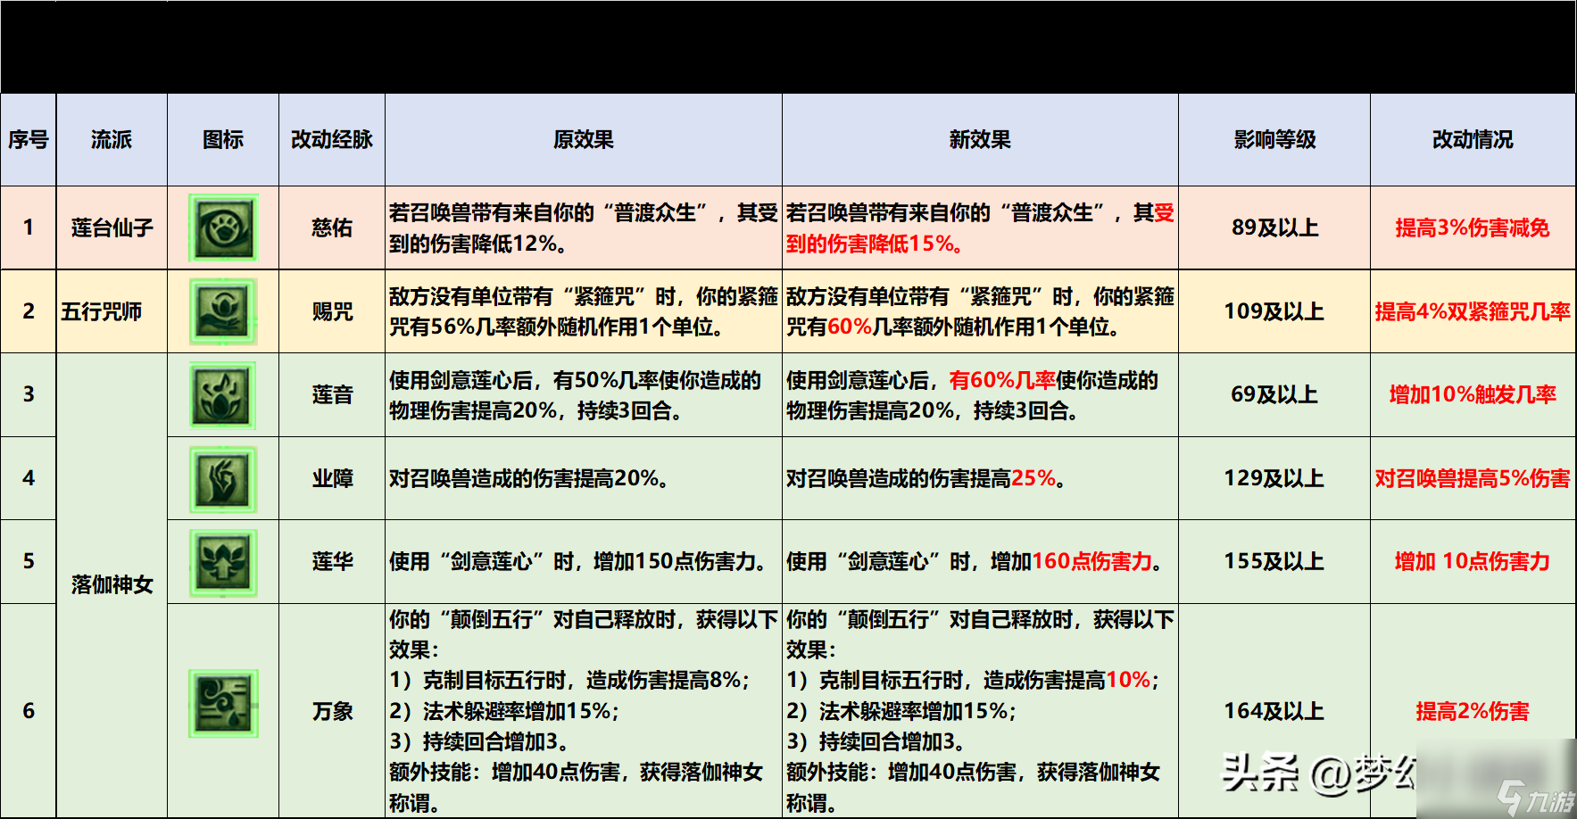
Task: Click the 提高4%双紧箍咒几率 cell
Action: tap(1473, 311)
